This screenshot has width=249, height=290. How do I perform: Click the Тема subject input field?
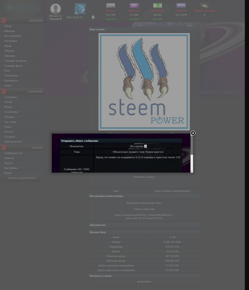click(138, 152)
